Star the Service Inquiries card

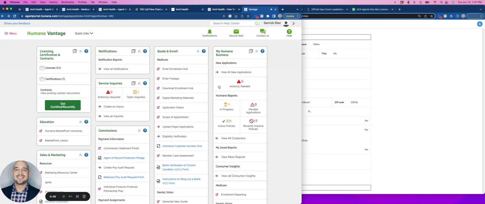[x=139, y=83]
